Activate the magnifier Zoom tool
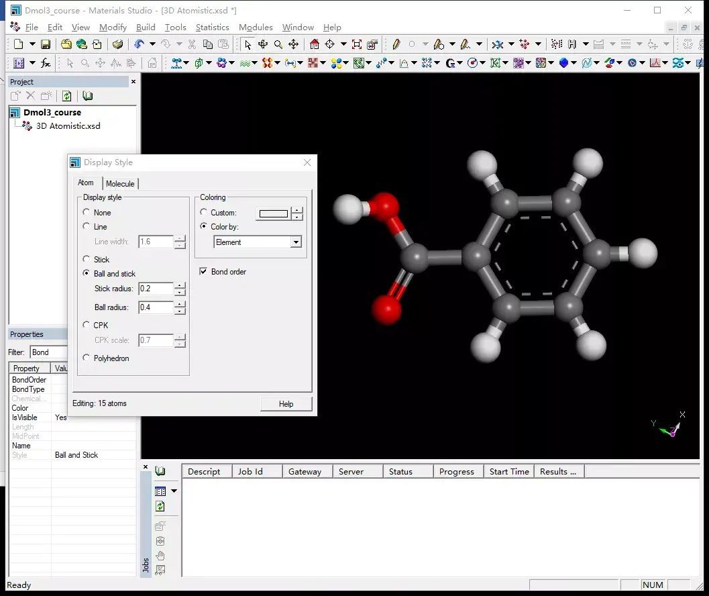The height and width of the screenshot is (596, 709). click(x=278, y=44)
